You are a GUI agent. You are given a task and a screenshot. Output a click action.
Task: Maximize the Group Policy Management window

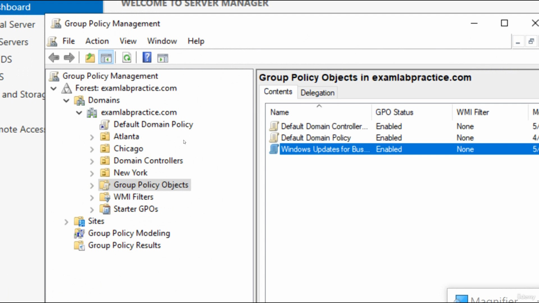(504, 23)
